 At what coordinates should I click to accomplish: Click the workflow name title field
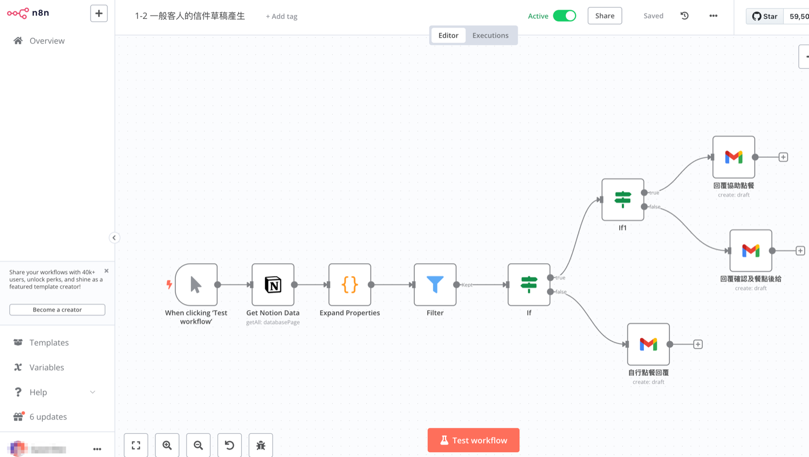190,16
